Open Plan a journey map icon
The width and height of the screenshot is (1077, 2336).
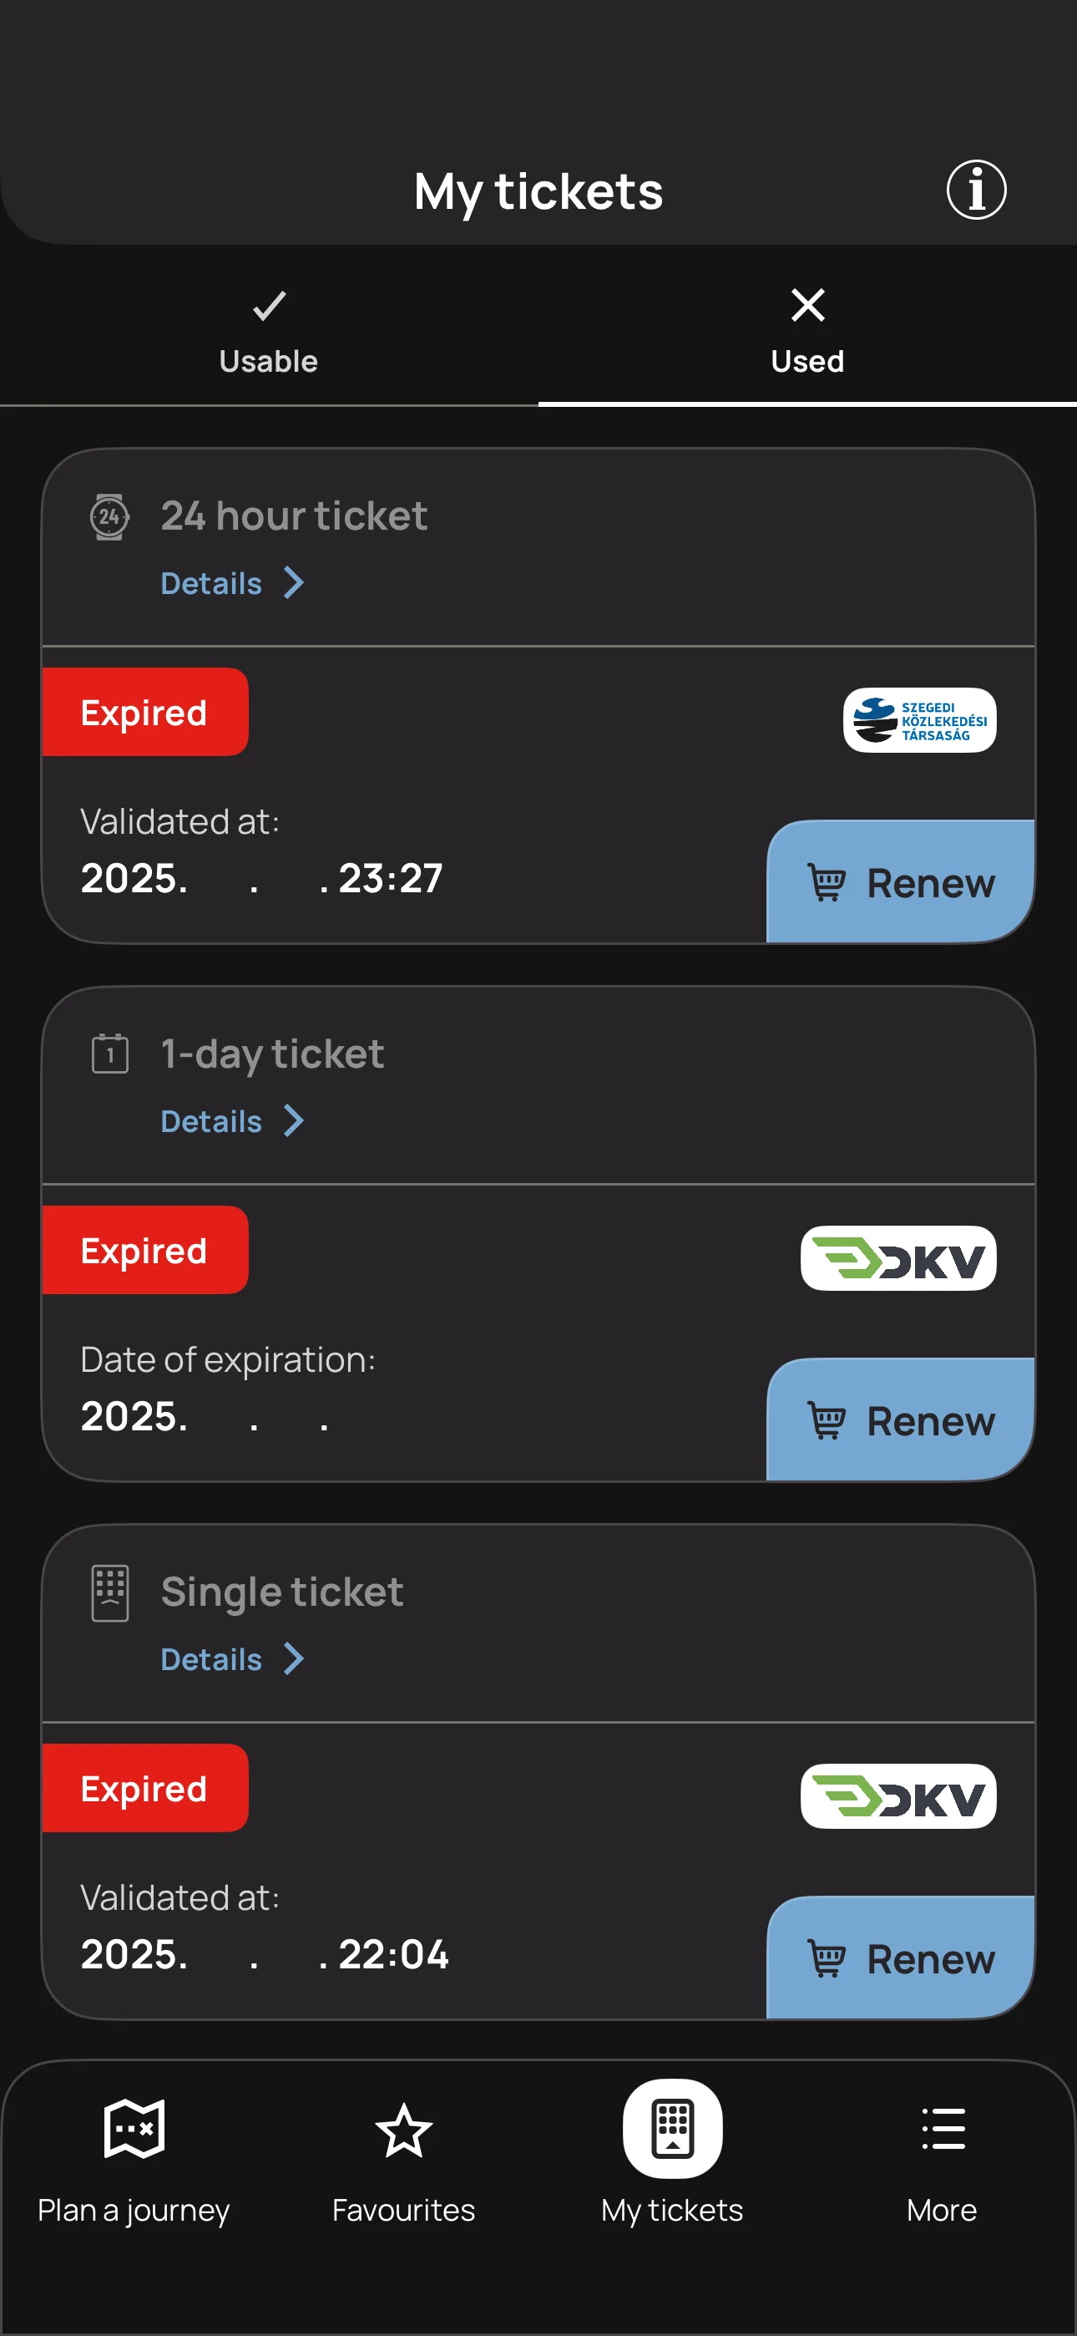pyautogui.click(x=134, y=2128)
